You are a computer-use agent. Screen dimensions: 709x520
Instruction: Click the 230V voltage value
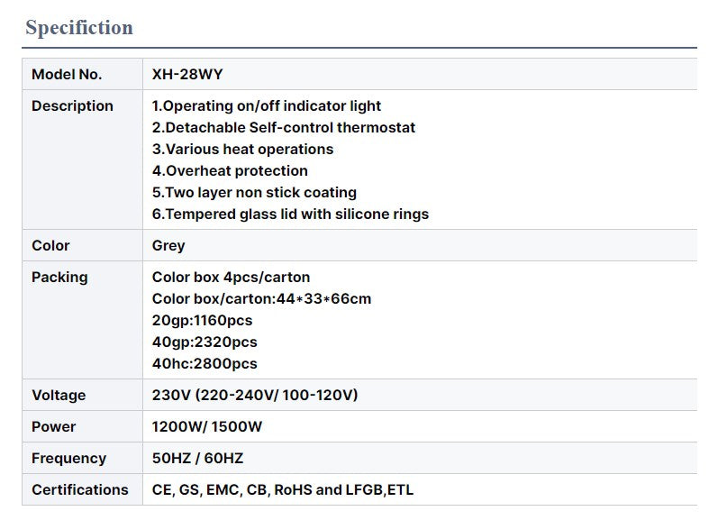255,396
